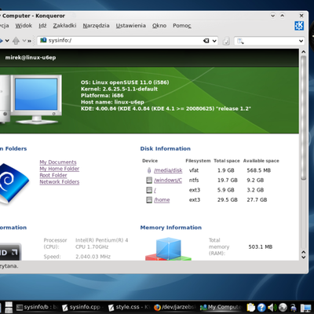
Task: Click the KDE logo icon in Konqueror
Action: [x=299, y=26]
